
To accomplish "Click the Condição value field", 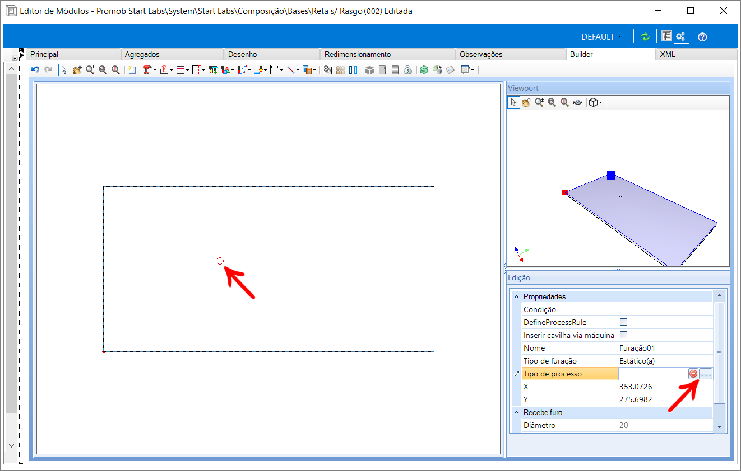I will tap(665, 309).
